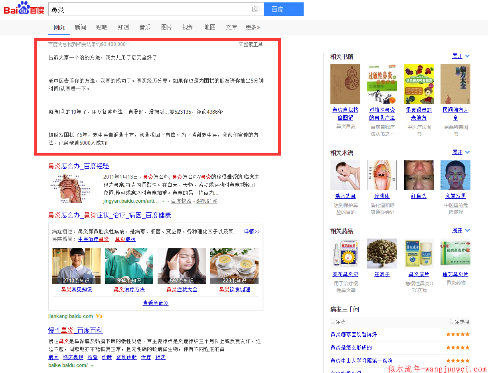Expand the dropdown arrow after jingyan.baidu.com URL
Screen dimensions: 488x373
point(163,201)
